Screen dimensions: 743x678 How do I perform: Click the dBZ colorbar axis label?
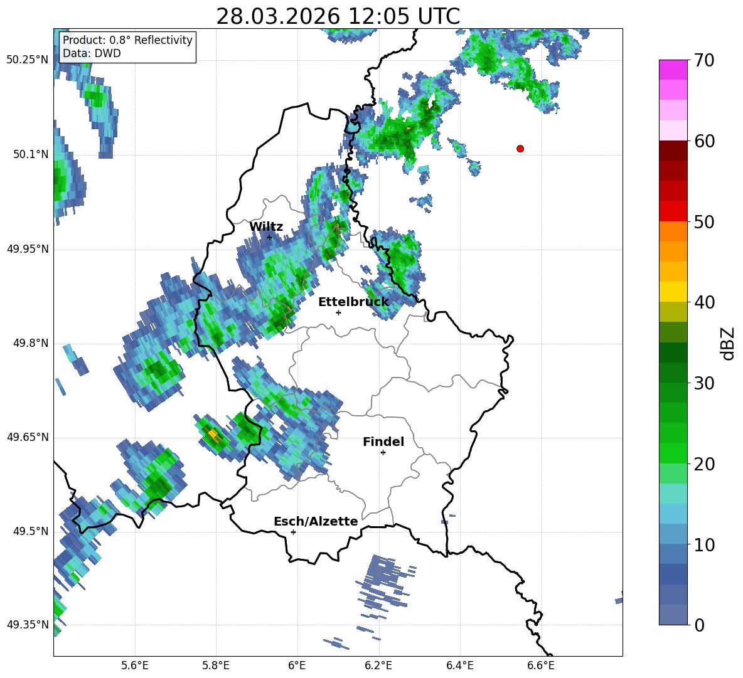(x=729, y=343)
